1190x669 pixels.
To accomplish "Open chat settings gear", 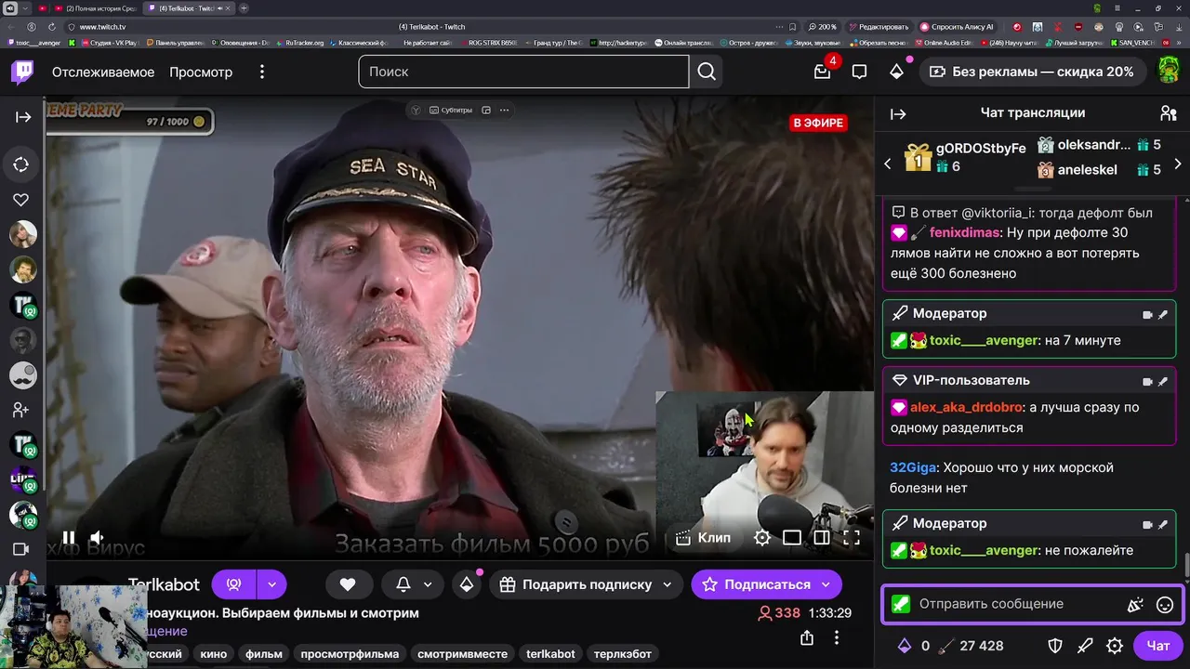I will click(1116, 646).
